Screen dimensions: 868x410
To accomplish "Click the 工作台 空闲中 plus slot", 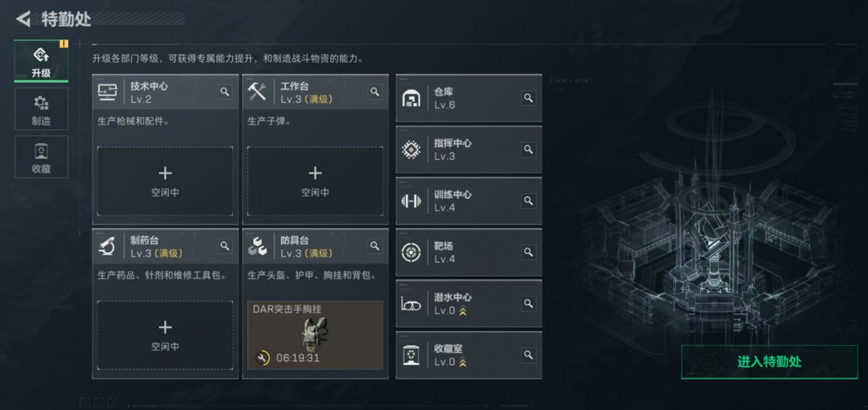I will tap(315, 181).
